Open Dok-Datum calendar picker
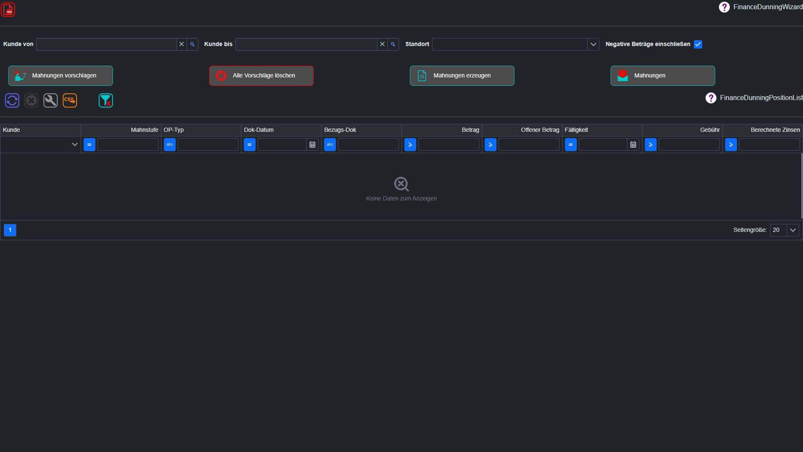803x452 pixels. coord(312,144)
